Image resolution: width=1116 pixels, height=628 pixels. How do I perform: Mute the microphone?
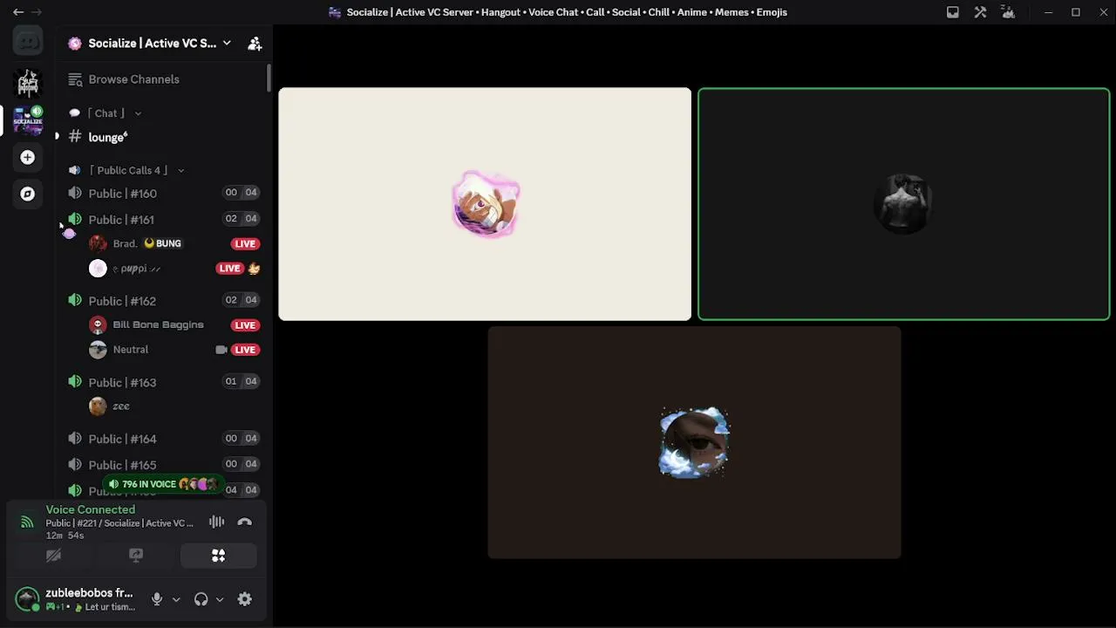157,599
